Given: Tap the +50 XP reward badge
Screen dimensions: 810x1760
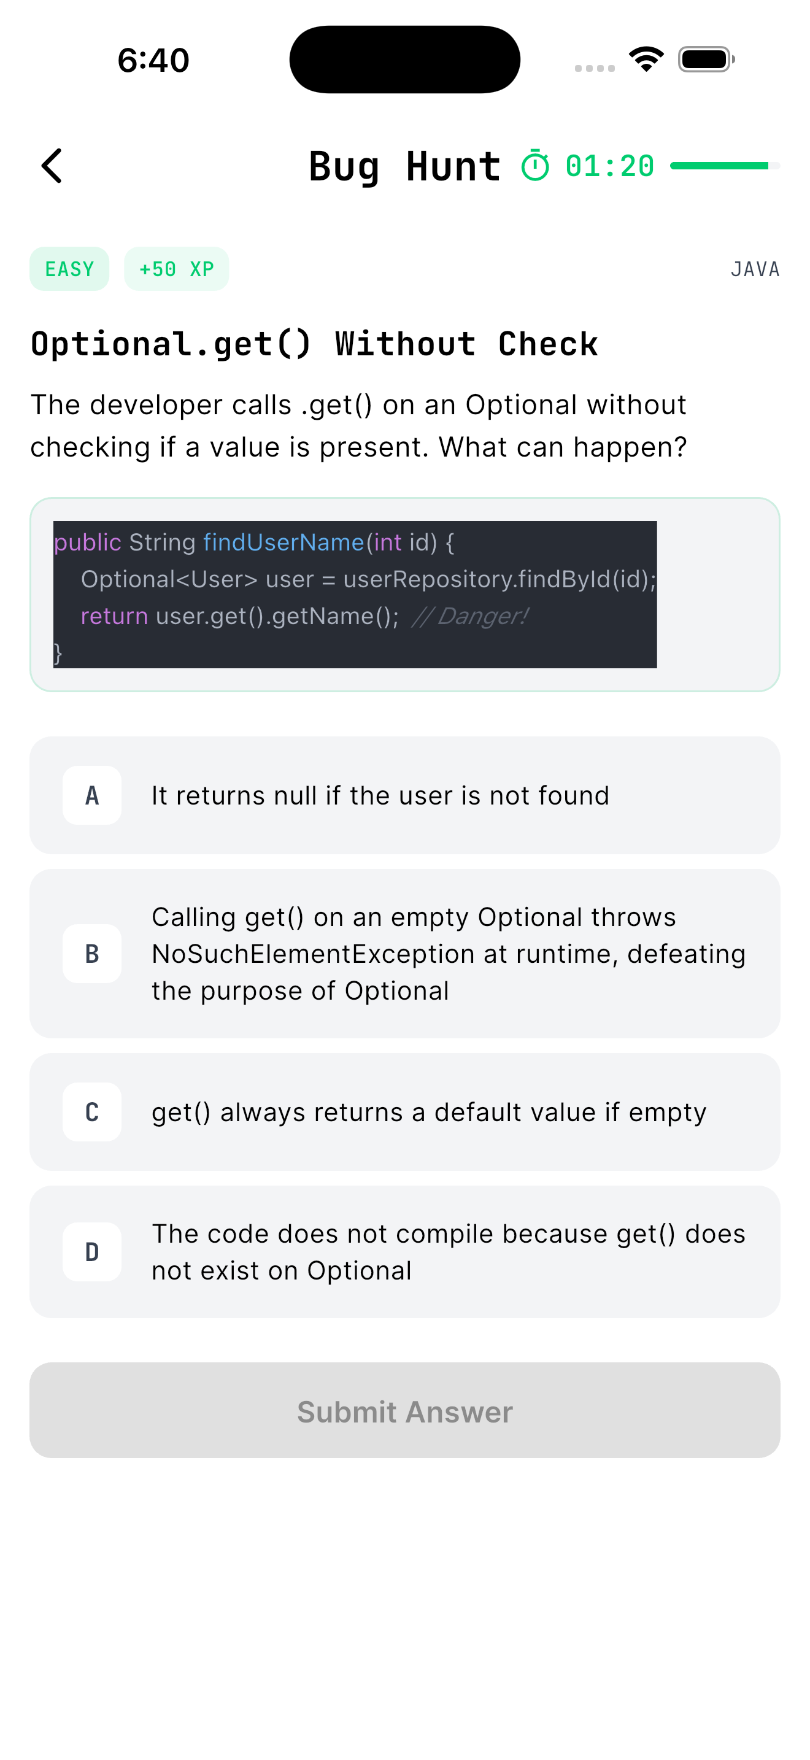Looking at the screenshot, I should click(176, 269).
